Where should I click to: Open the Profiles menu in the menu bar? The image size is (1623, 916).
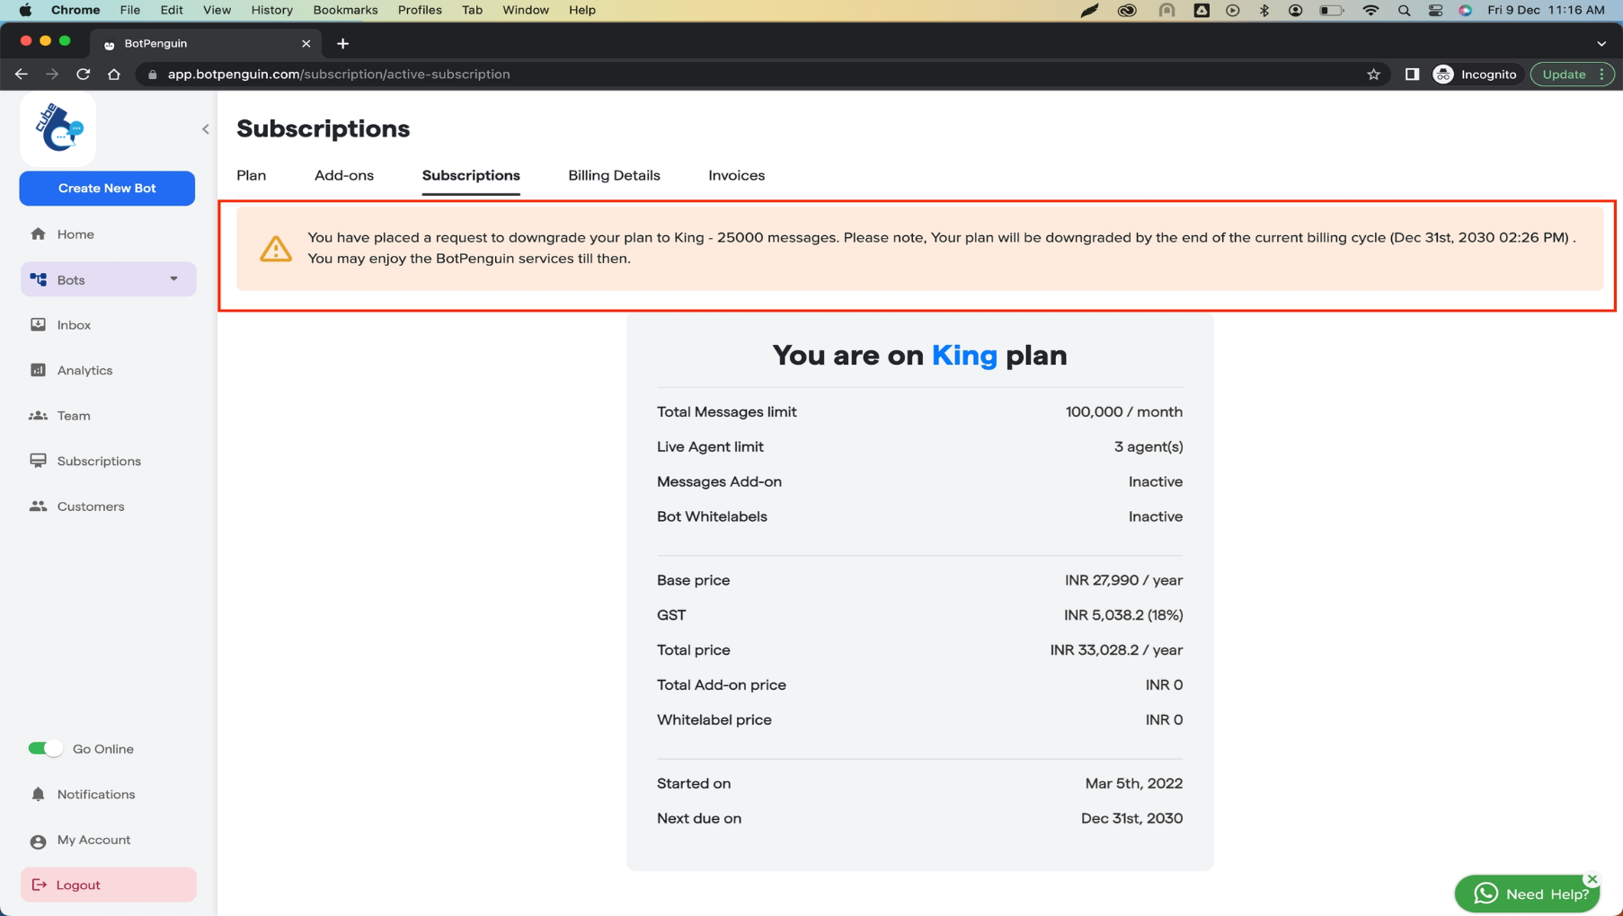(x=420, y=10)
